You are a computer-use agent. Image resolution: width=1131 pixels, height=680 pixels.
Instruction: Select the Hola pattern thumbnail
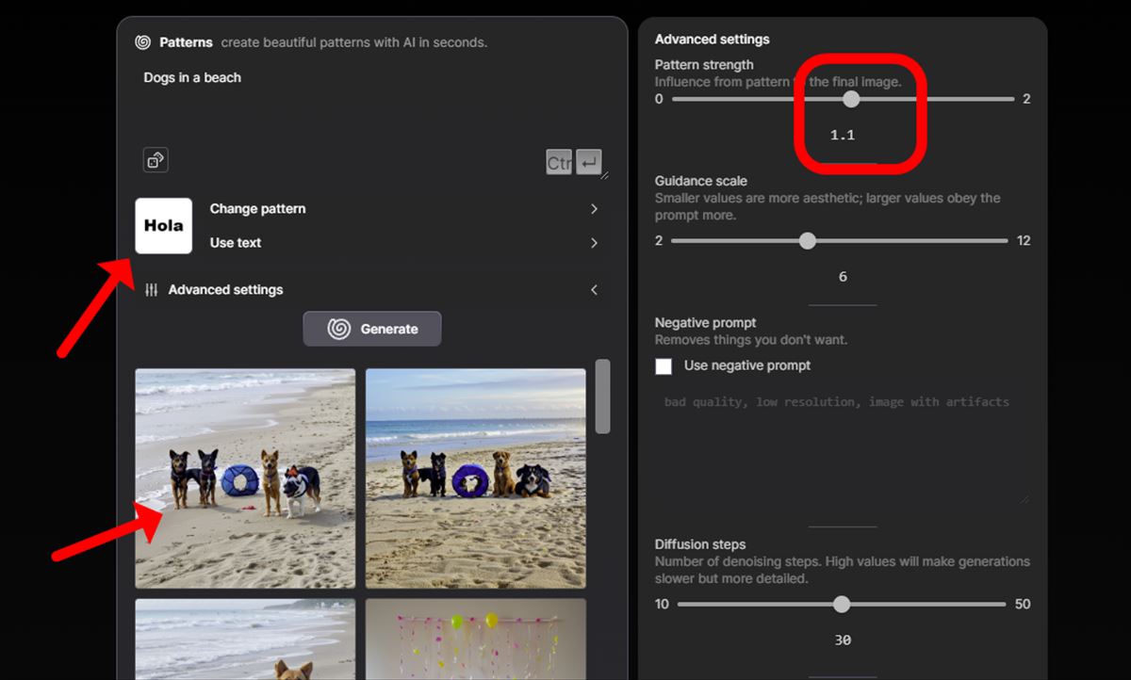pyautogui.click(x=164, y=226)
